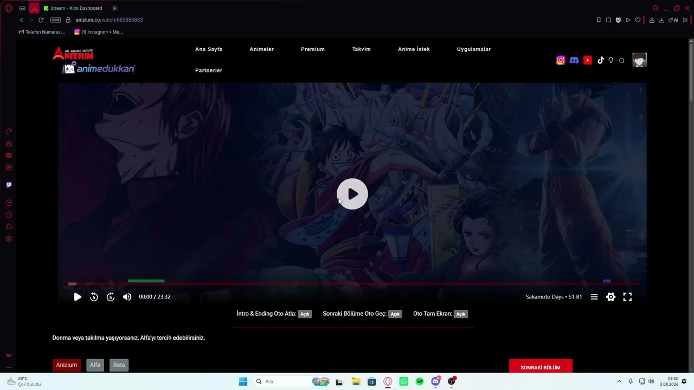The image size is (694, 390).
Task: Open the player settings gear
Action: pyautogui.click(x=611, y=297)
